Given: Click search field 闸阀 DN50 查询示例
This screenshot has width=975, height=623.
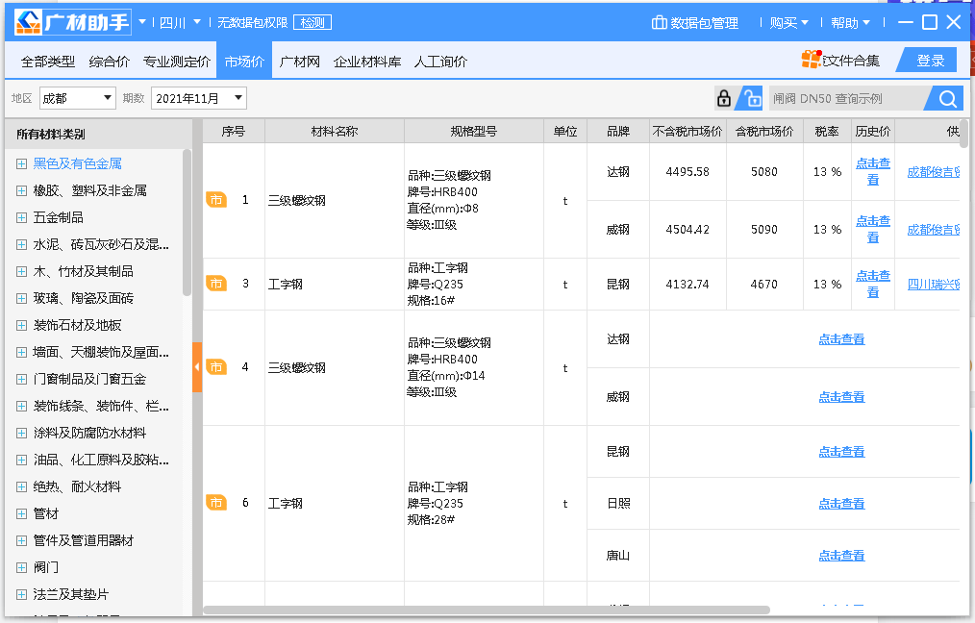Looking at the screenshot, I should coord(849,98).
